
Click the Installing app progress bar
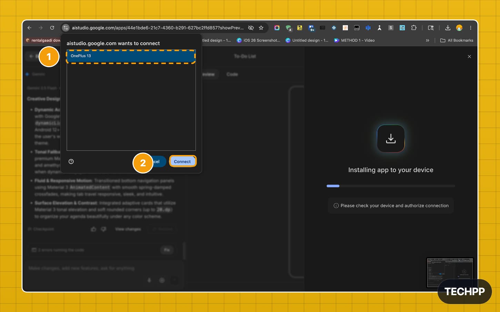coord(391,186)
